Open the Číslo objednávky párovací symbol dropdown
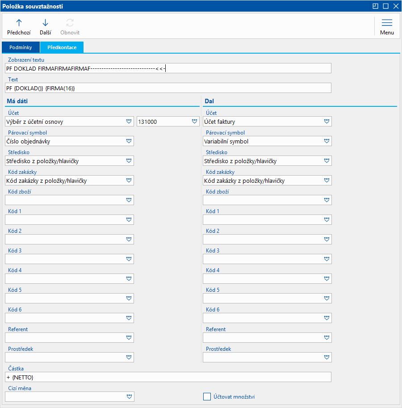 [x=129, y=141]
